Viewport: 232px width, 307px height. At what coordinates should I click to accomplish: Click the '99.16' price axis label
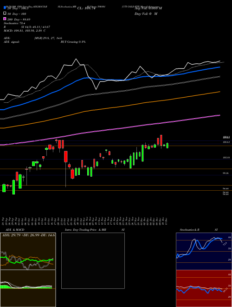226,174
